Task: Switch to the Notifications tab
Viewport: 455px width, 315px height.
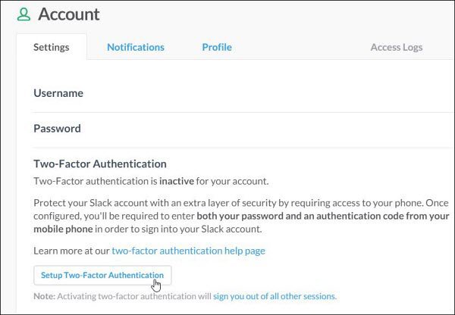Action: tap(136, 47)
